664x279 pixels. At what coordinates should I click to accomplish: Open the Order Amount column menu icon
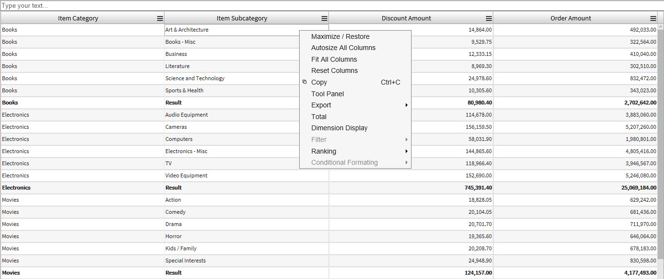pos(653,18)
